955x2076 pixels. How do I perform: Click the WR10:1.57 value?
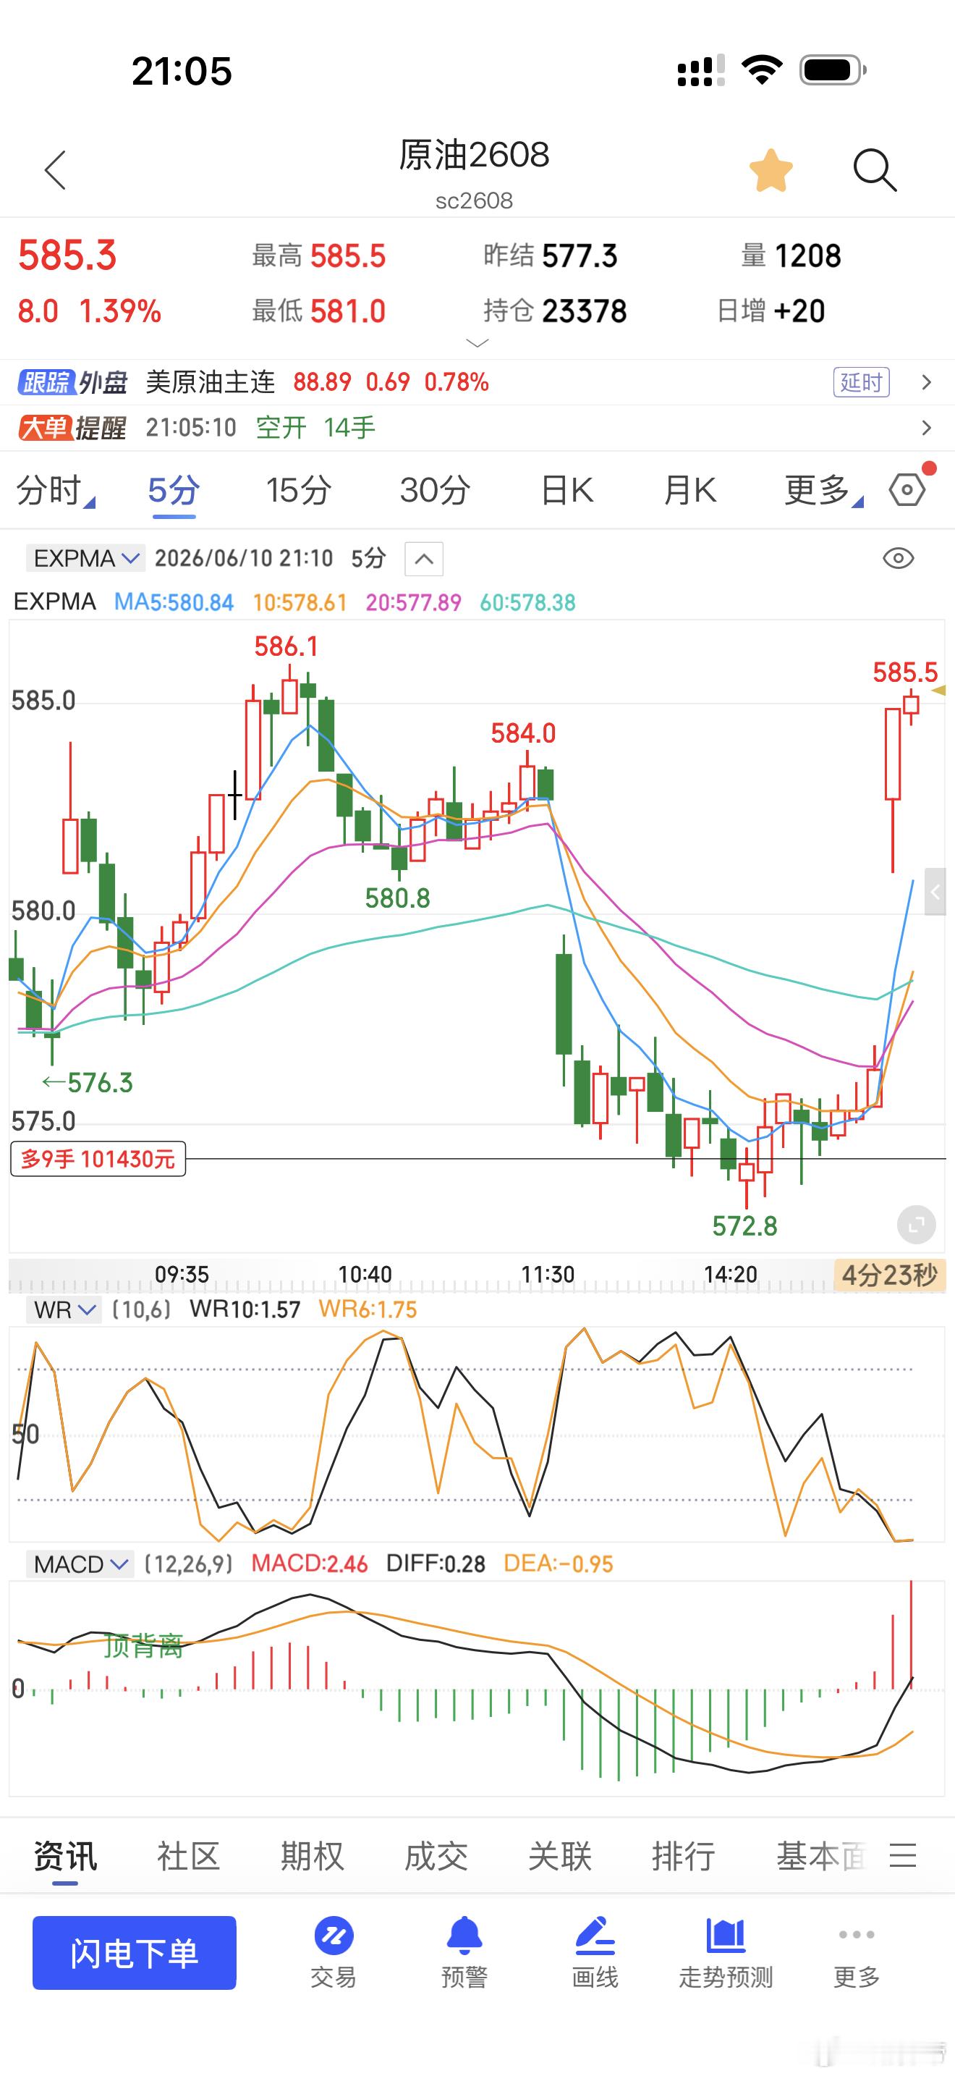pyautogui.click(x=245, y=1309)
